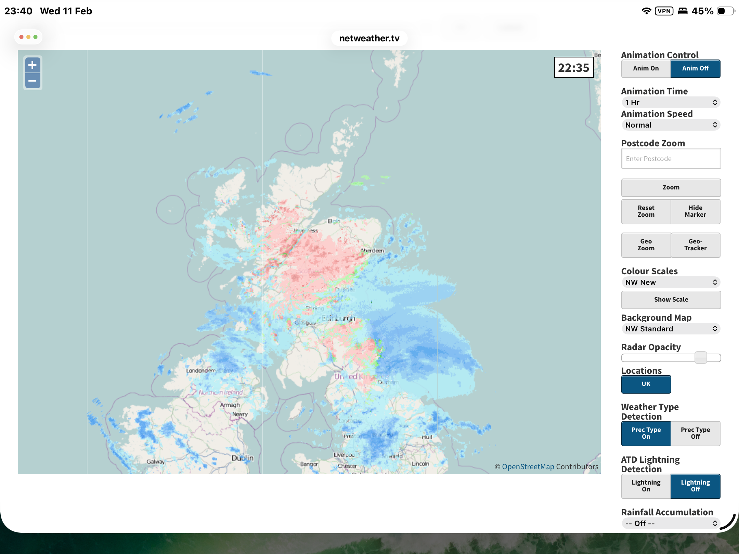Open the Colour Scales NW New dropdown

tap(671, 282)
